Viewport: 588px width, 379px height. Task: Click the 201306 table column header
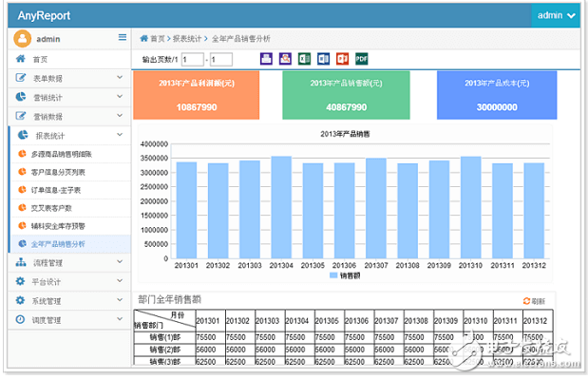click(359, 320)
